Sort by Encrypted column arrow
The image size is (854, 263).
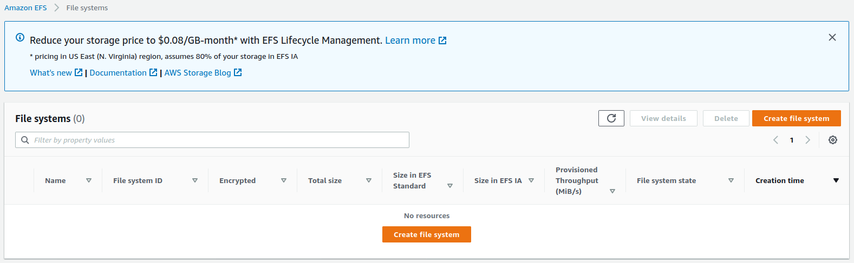284,180
